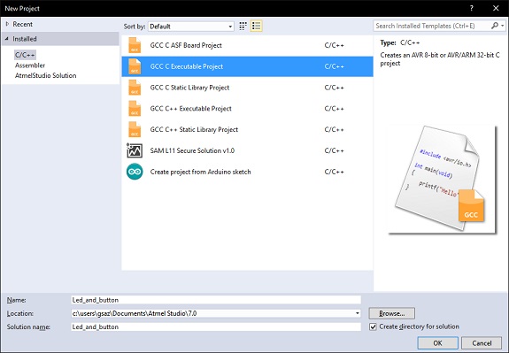Open the Sort by Default dropdown

click(191, 27)
